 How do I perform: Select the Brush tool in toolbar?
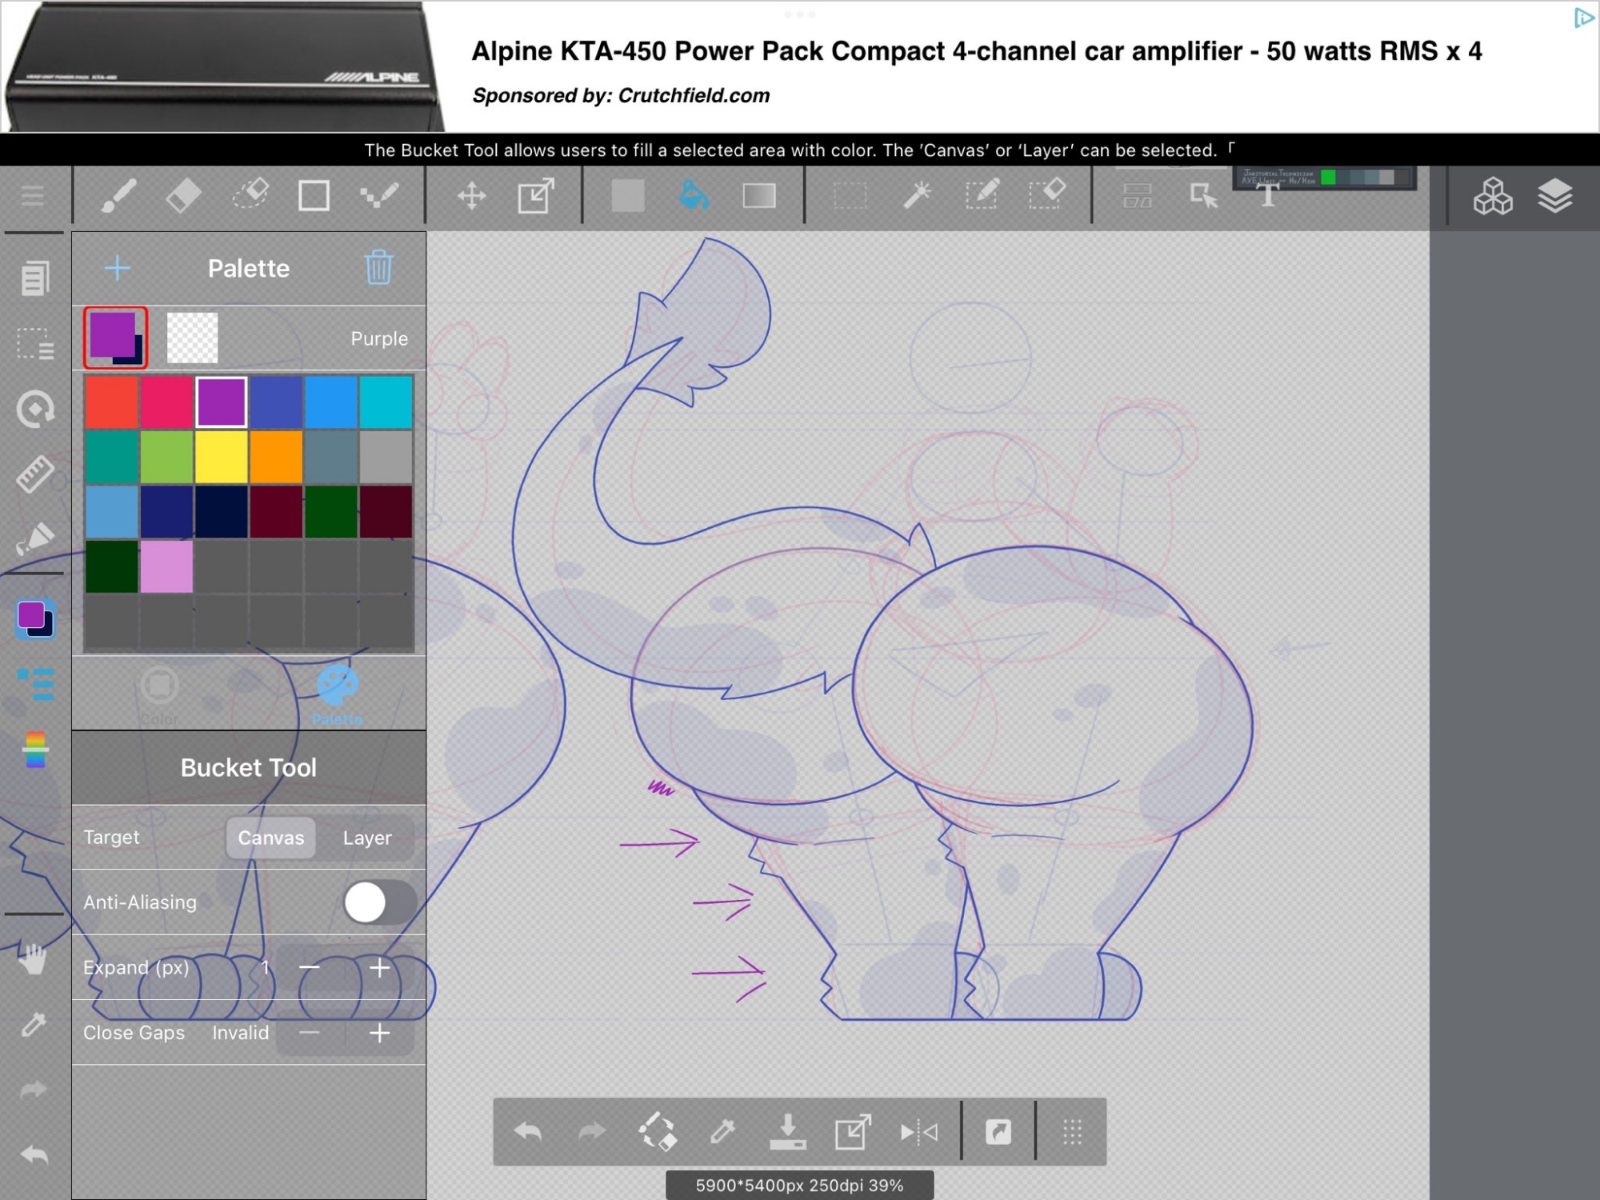[118, 196]
